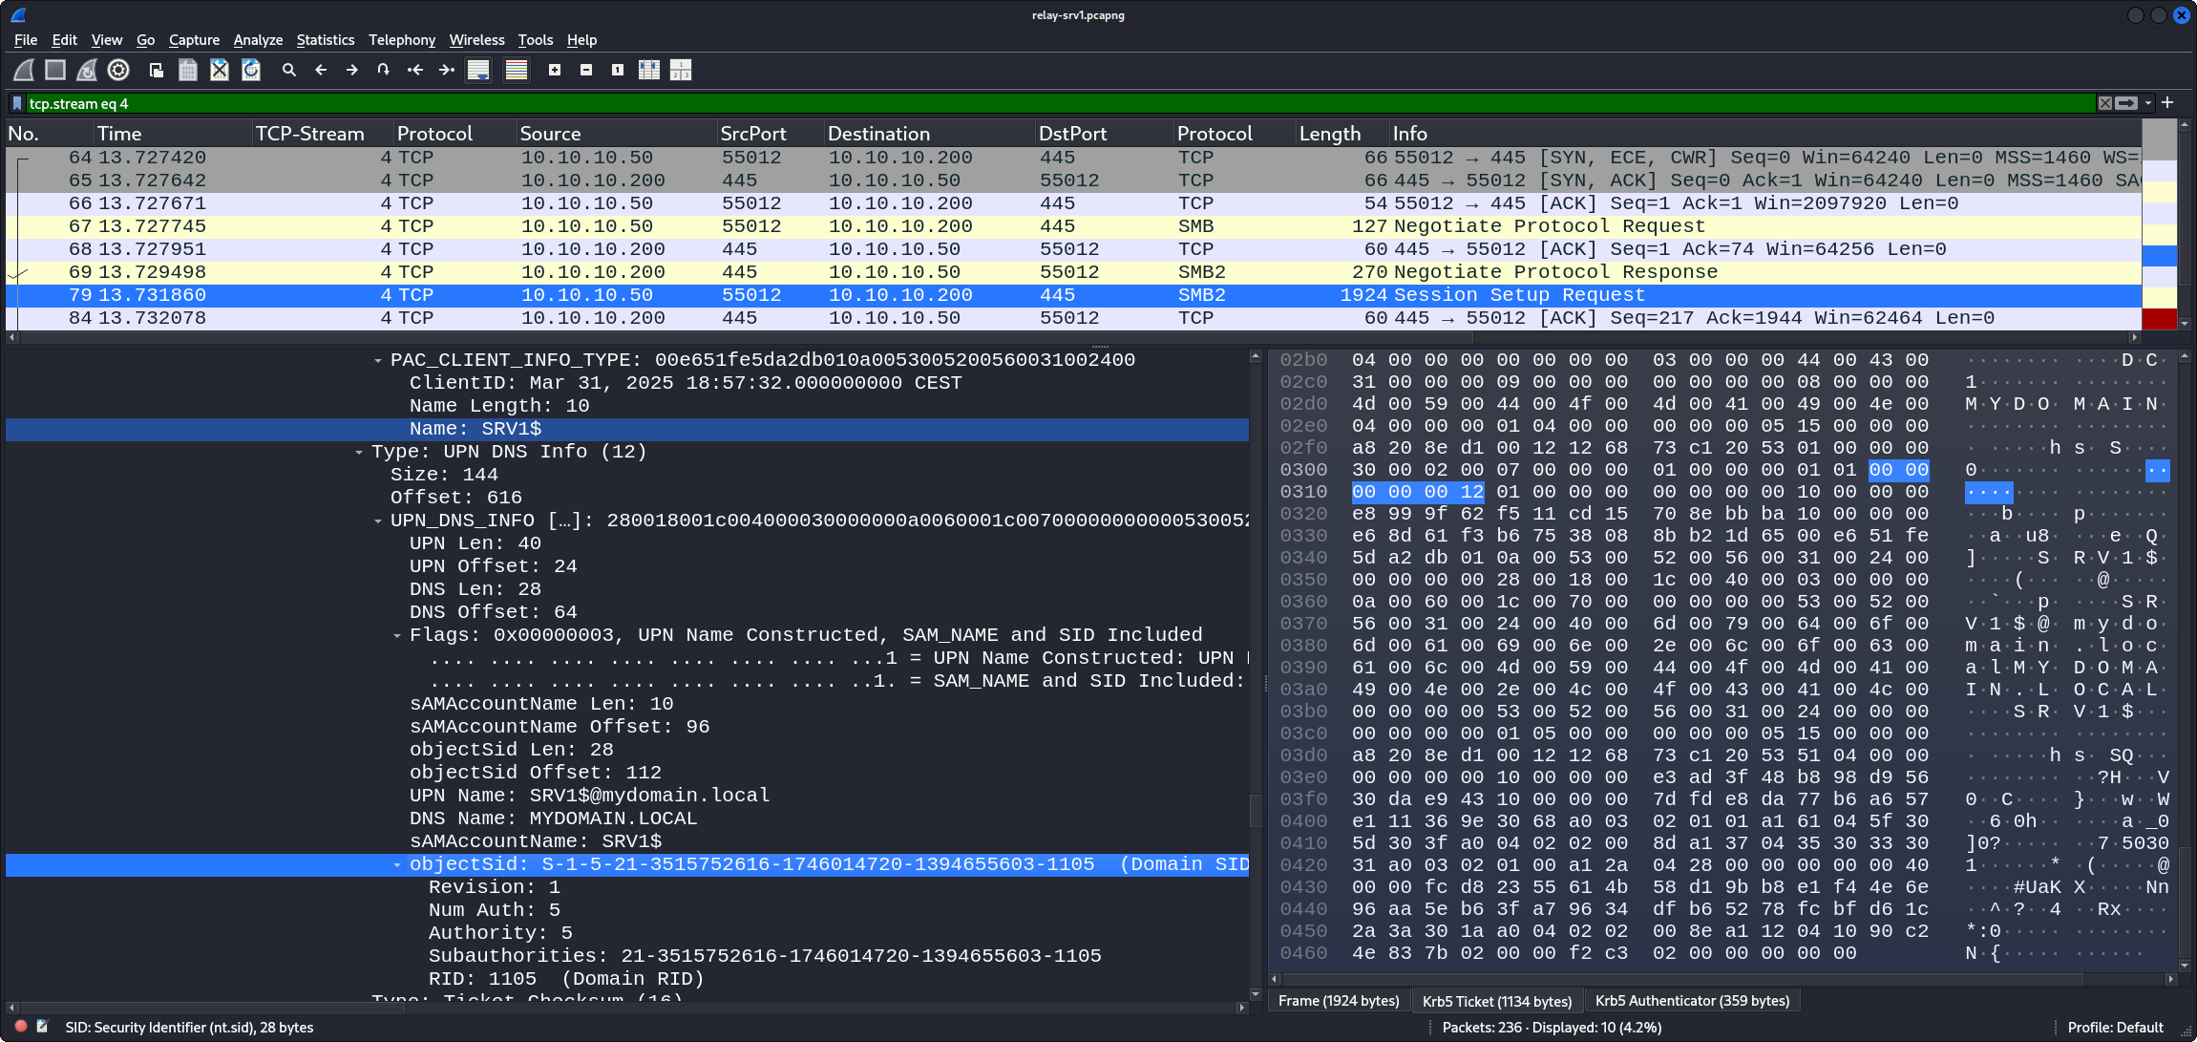
Task: Restart current capture toolbar icon
Action: pos(87,70)
